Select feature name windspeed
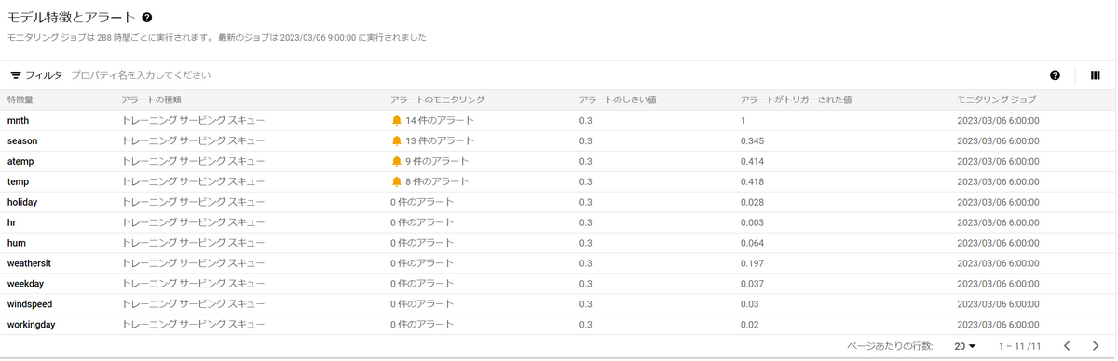The height and width of the screenshot is (361, 1118). [x=30, y=303]
